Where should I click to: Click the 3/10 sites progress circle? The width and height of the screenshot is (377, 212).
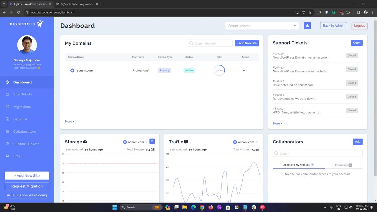tap(219, 70)
